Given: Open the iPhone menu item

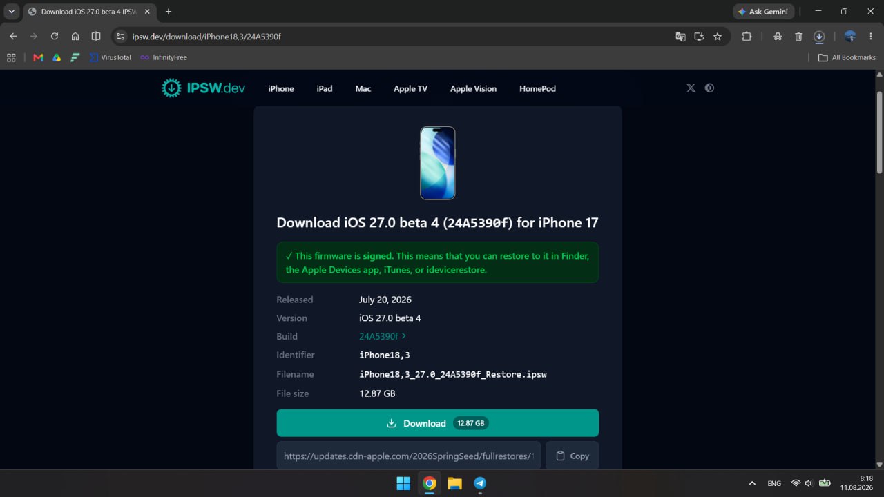Looking at the screenshot, I should tap(281, 88).
